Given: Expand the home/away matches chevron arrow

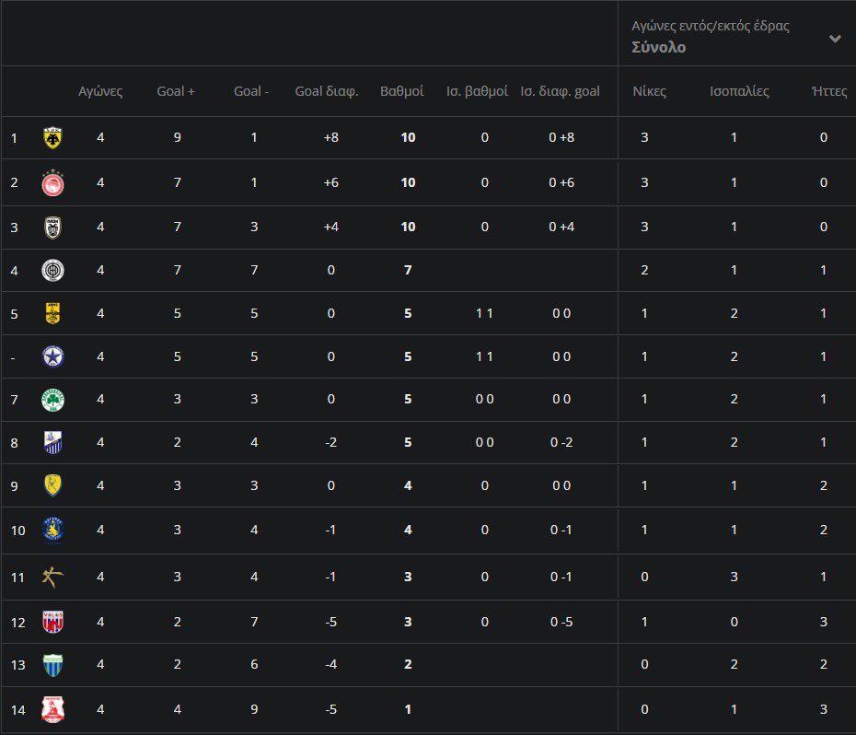Looking at the screenshot, I should pos(835,39).
